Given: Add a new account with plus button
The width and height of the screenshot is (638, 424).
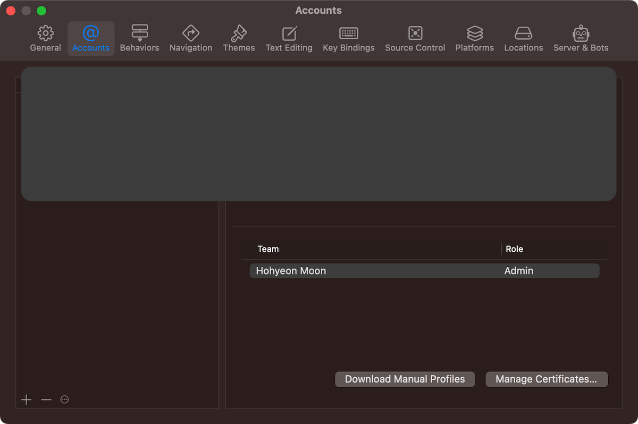Looking at the screenshot, I should click(x=26, y=400).
